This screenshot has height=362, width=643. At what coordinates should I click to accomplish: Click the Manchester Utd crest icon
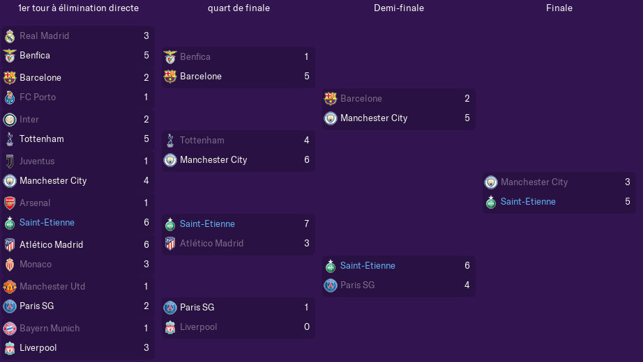10,287
